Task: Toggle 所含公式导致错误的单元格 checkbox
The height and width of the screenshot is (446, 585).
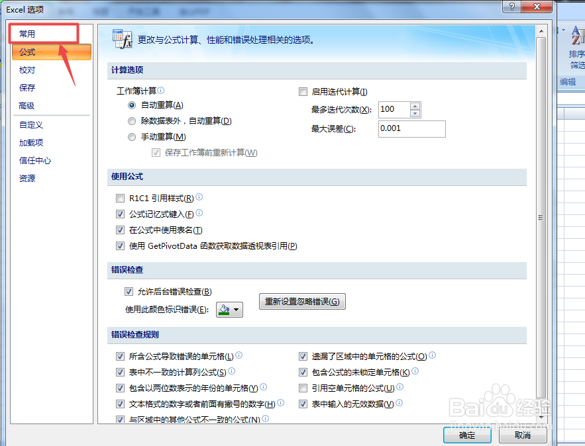Action: click(120, 357)
